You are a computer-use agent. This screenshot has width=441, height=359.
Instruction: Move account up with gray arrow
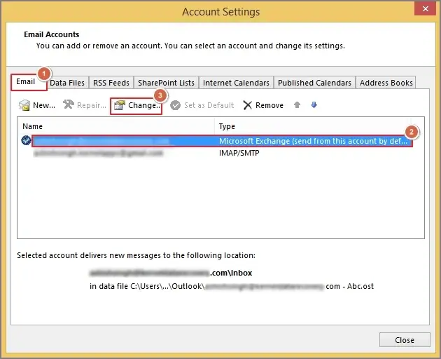point(297,105)
